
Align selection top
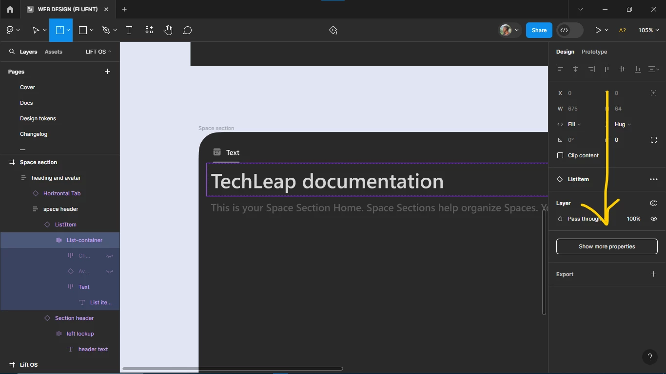[607, 69]
